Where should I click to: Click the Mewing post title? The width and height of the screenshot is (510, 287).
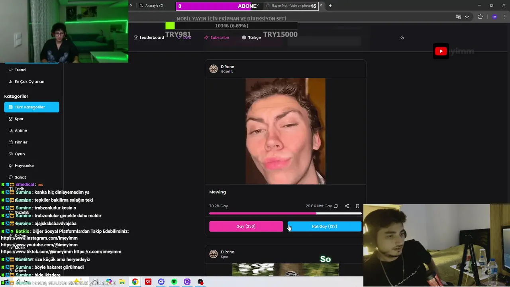218,192
